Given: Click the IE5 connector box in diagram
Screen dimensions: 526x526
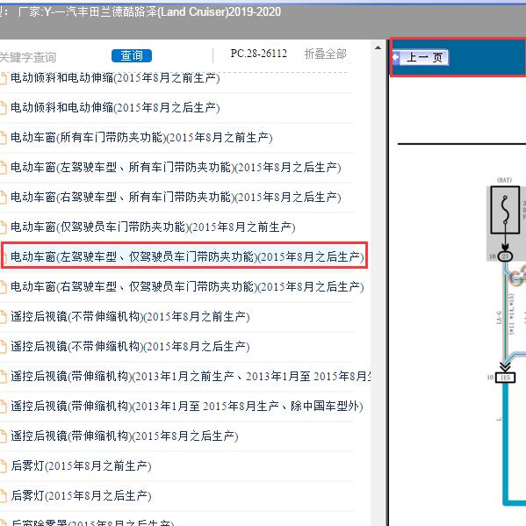Looking at the screenshot, I should (505, 378).
